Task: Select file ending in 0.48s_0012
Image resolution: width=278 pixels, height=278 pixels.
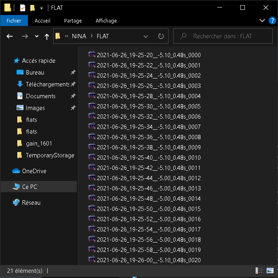Action: pyautogui.click(x=148, y=178)
